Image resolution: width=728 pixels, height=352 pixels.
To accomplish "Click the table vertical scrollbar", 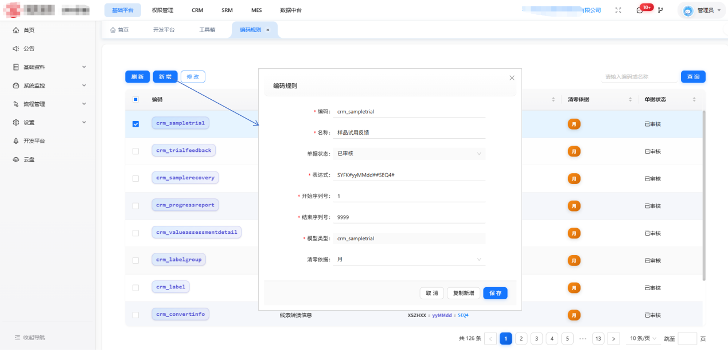I will (704, 195).
